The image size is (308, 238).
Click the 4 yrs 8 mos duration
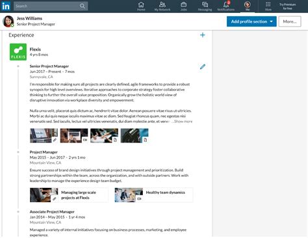pos(39,55)
